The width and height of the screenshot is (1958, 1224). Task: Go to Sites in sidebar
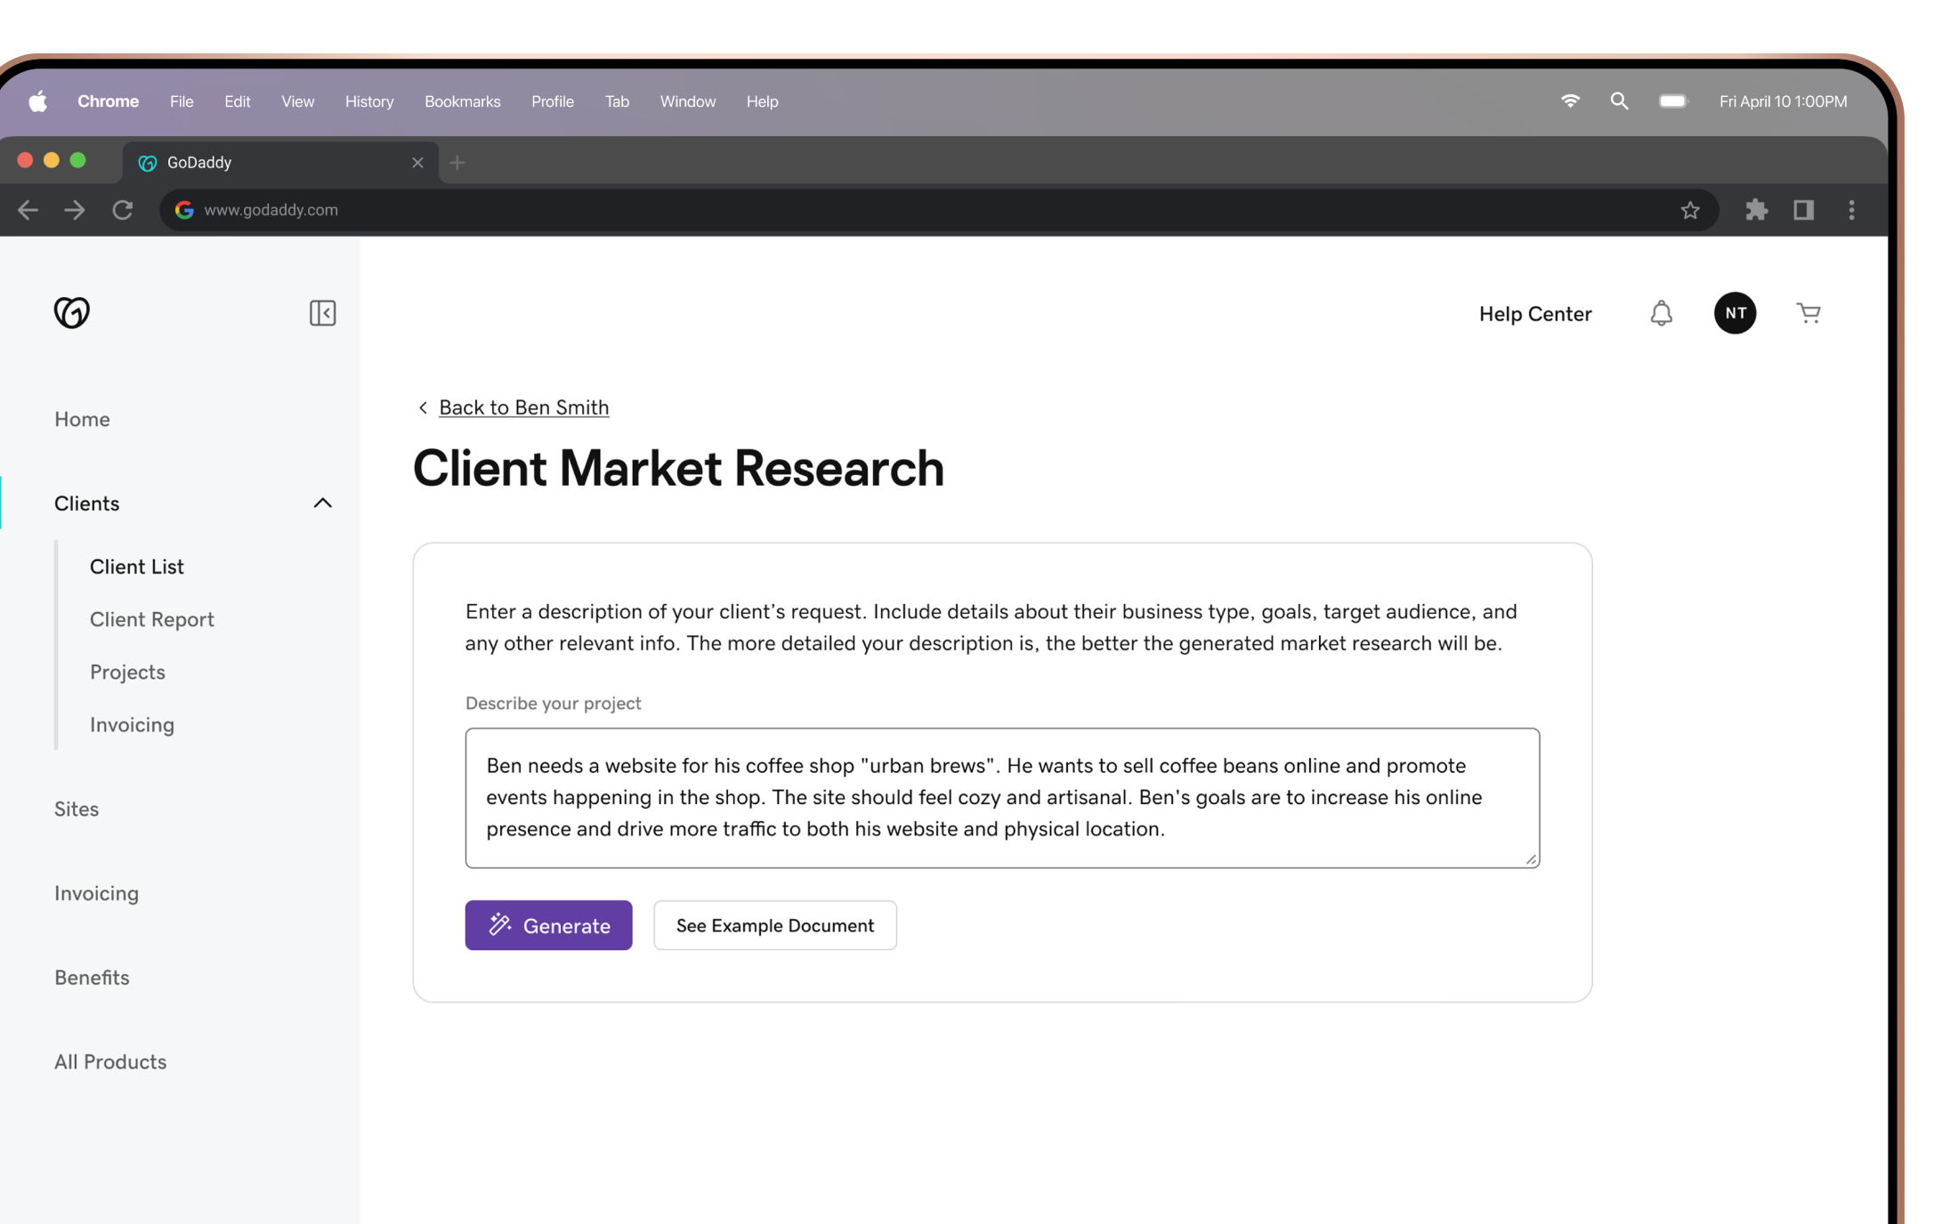point(76,809)
